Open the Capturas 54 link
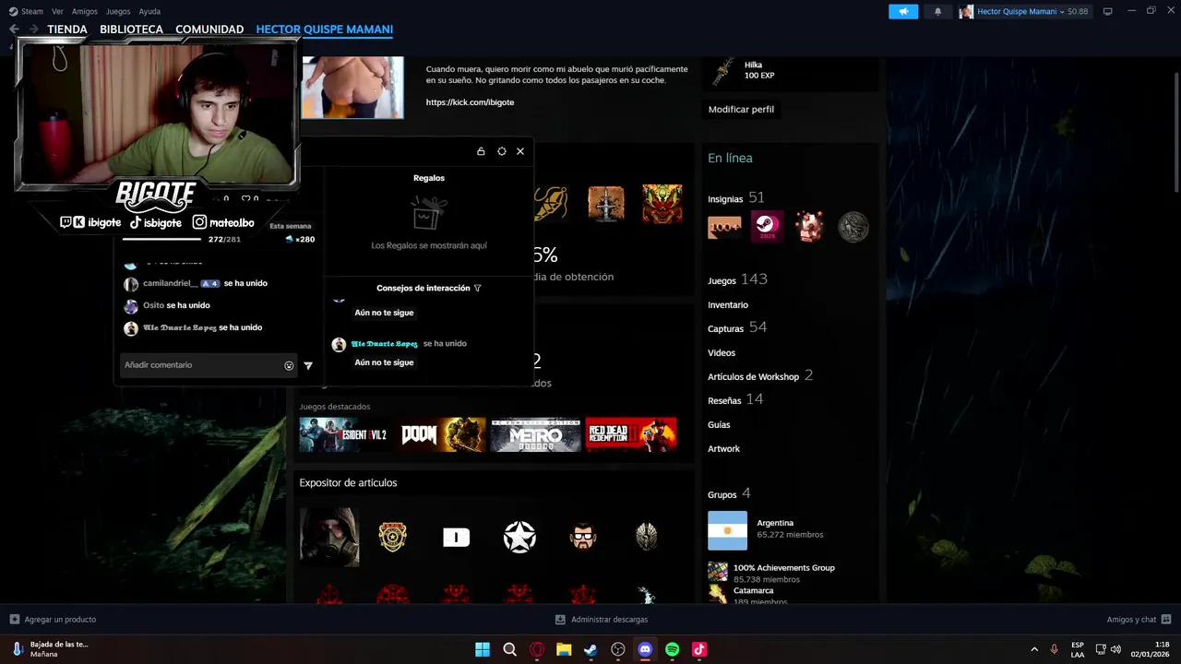This screenshot has height=664, width=1181. (x=737, y=327)
